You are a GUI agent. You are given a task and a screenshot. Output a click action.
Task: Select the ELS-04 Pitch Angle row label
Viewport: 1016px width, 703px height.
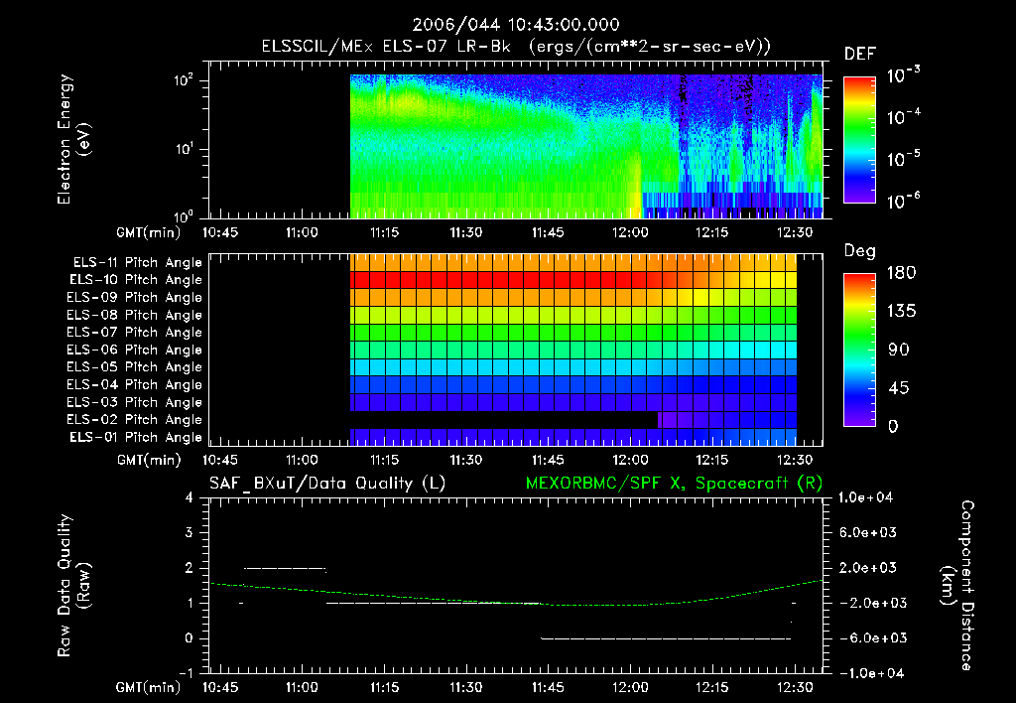(x=134, y=385)
